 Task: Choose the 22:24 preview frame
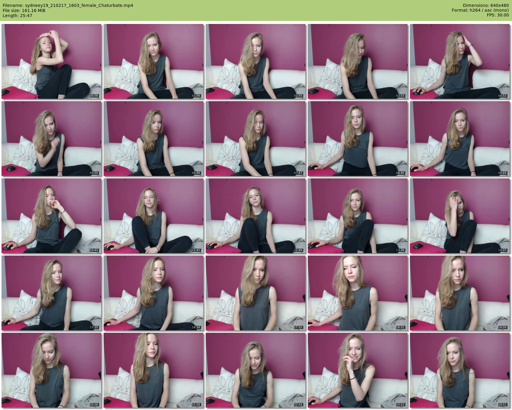(x=256, y=370)
